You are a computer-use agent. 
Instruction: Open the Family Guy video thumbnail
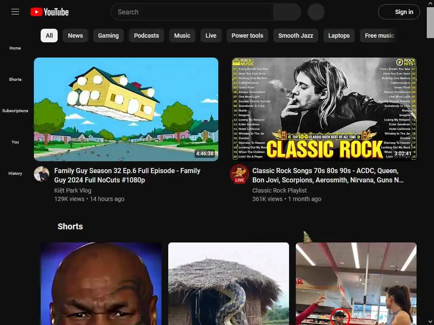(x=126, y=109)
